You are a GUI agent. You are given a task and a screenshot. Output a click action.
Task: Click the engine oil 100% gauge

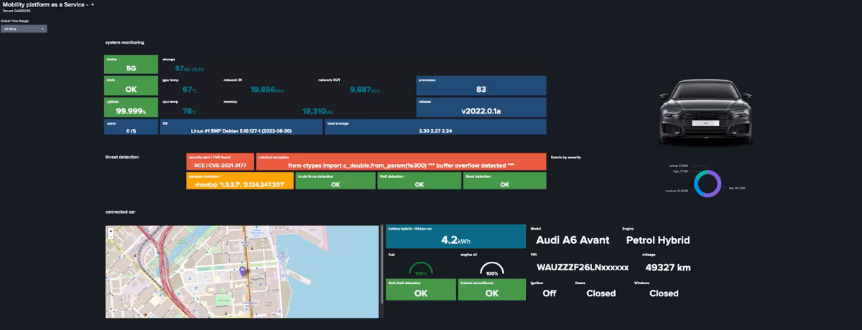click(x=492, y=269)
